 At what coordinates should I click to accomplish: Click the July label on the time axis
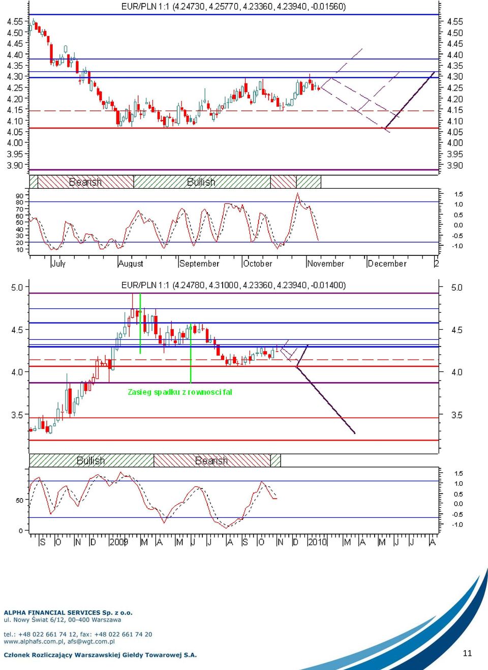58,264
